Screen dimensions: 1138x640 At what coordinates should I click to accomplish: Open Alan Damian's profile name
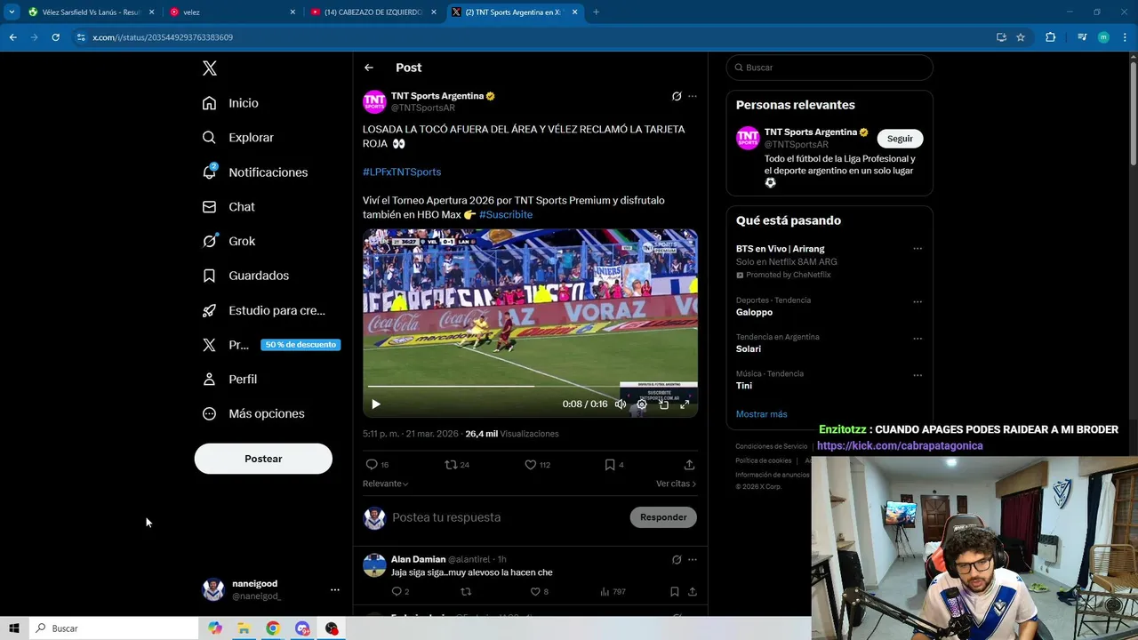coord(418,559)
